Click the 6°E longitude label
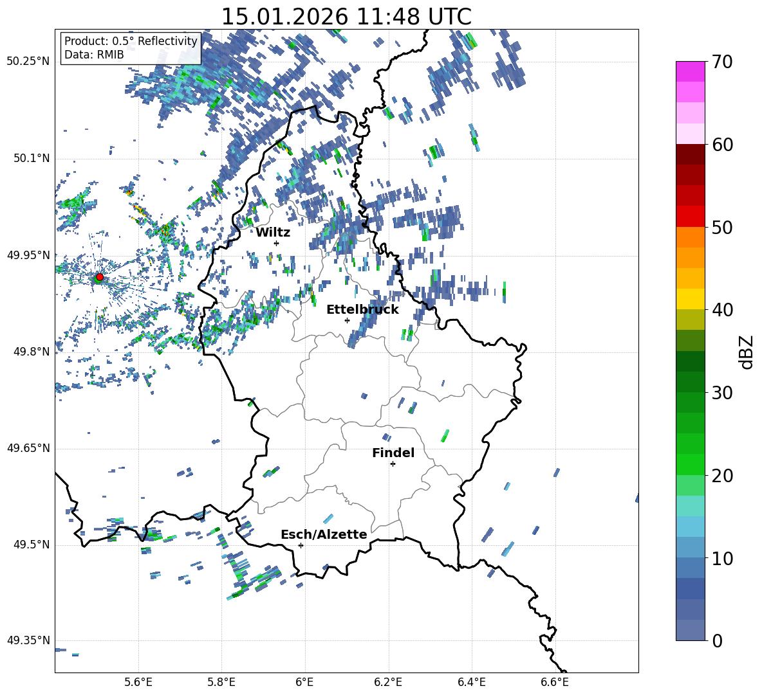The image size is (762, 695). click(304, 682)
